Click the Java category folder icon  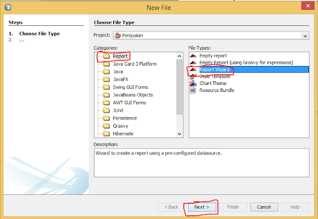tap(106, 72)
